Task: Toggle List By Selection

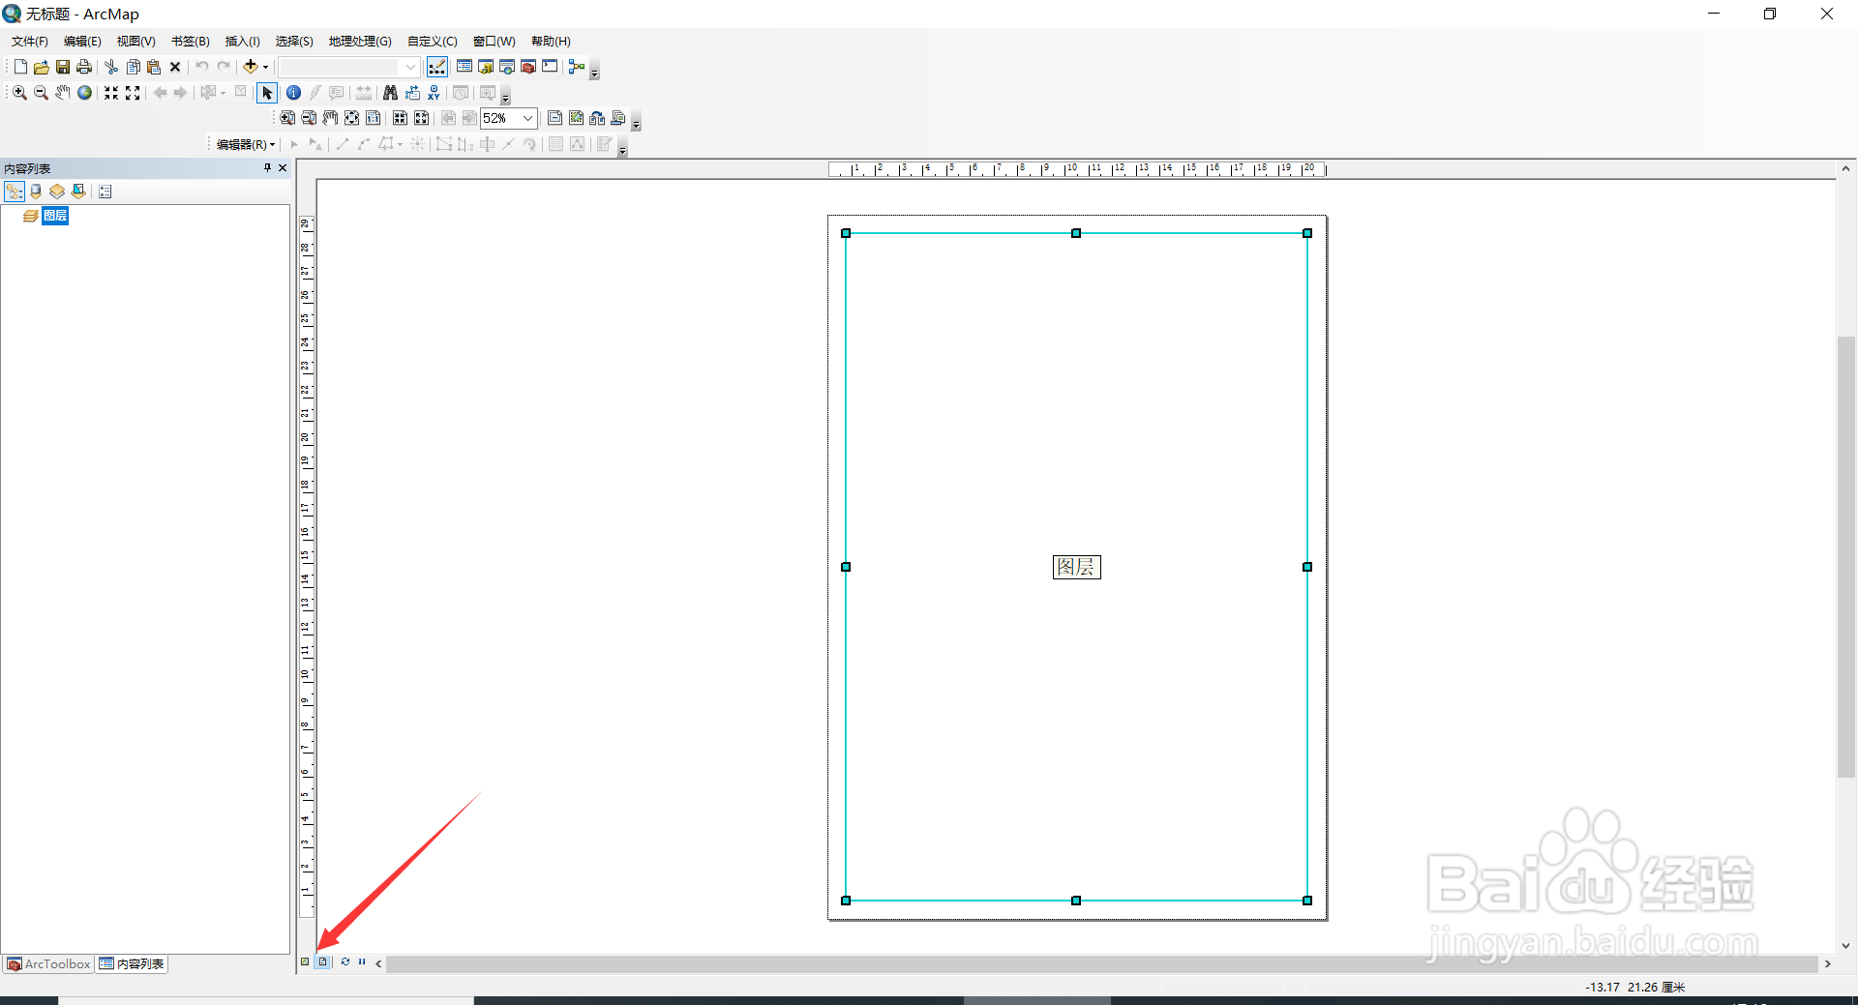Action: (x=78, y=192)
